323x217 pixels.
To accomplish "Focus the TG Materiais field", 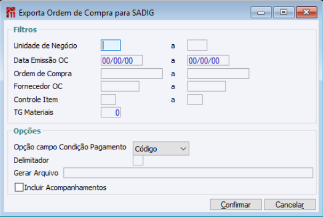I will tap(111, 112).
